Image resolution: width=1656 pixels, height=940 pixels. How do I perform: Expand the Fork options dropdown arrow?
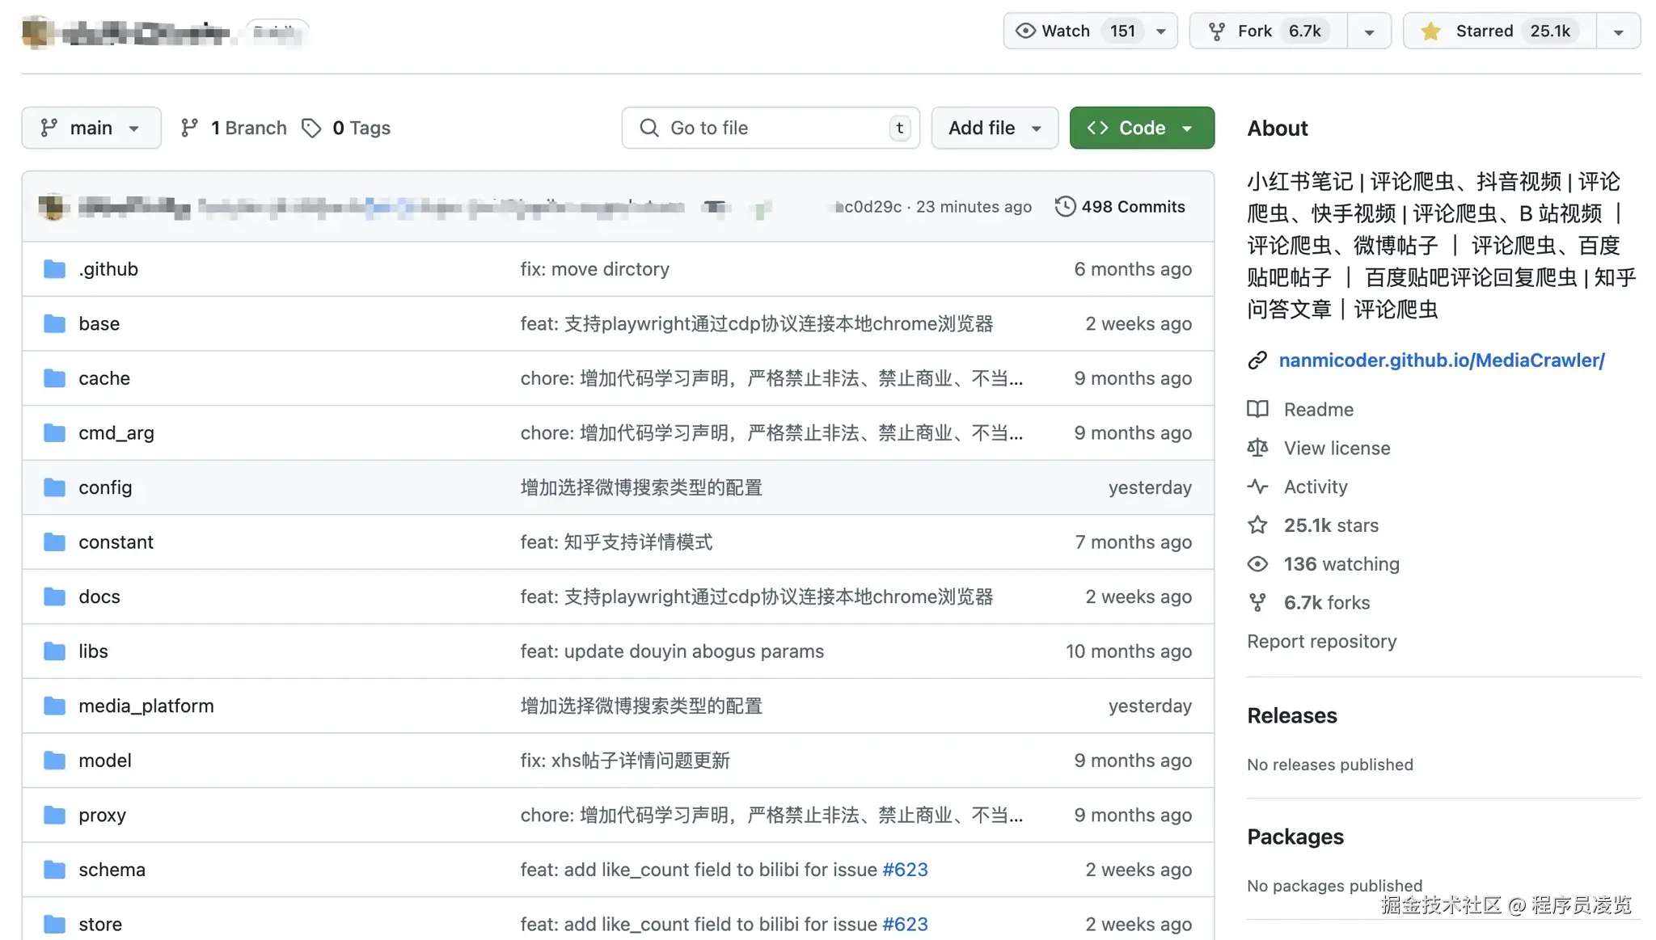click(1369, 32)
